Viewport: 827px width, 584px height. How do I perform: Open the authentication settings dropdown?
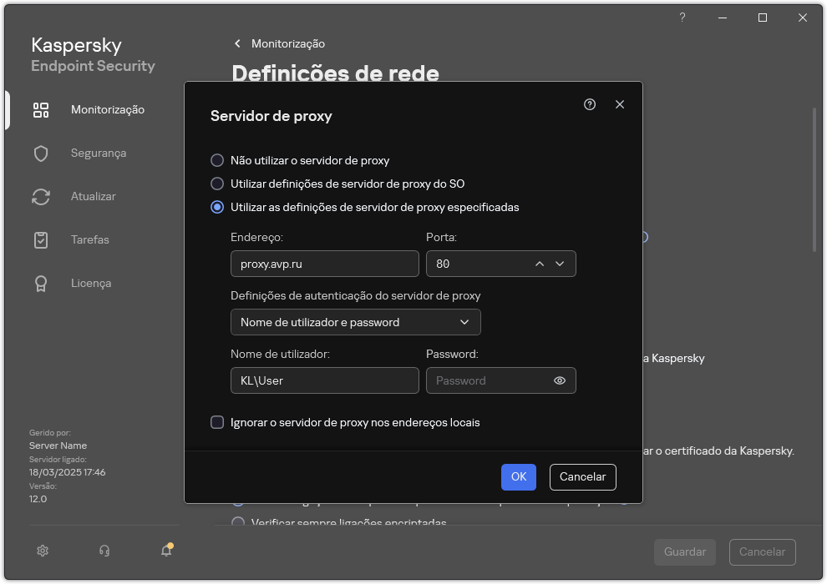coord(355,322)
